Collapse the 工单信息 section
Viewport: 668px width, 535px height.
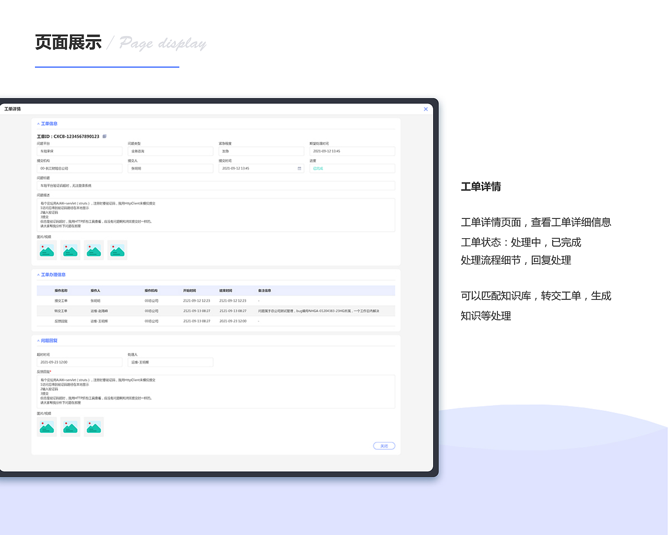click(x=38, y=123)
